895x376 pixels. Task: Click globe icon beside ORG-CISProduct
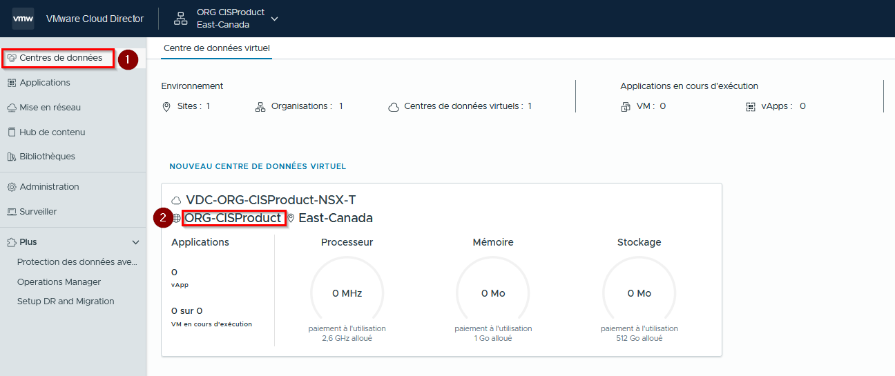(176, 218)
